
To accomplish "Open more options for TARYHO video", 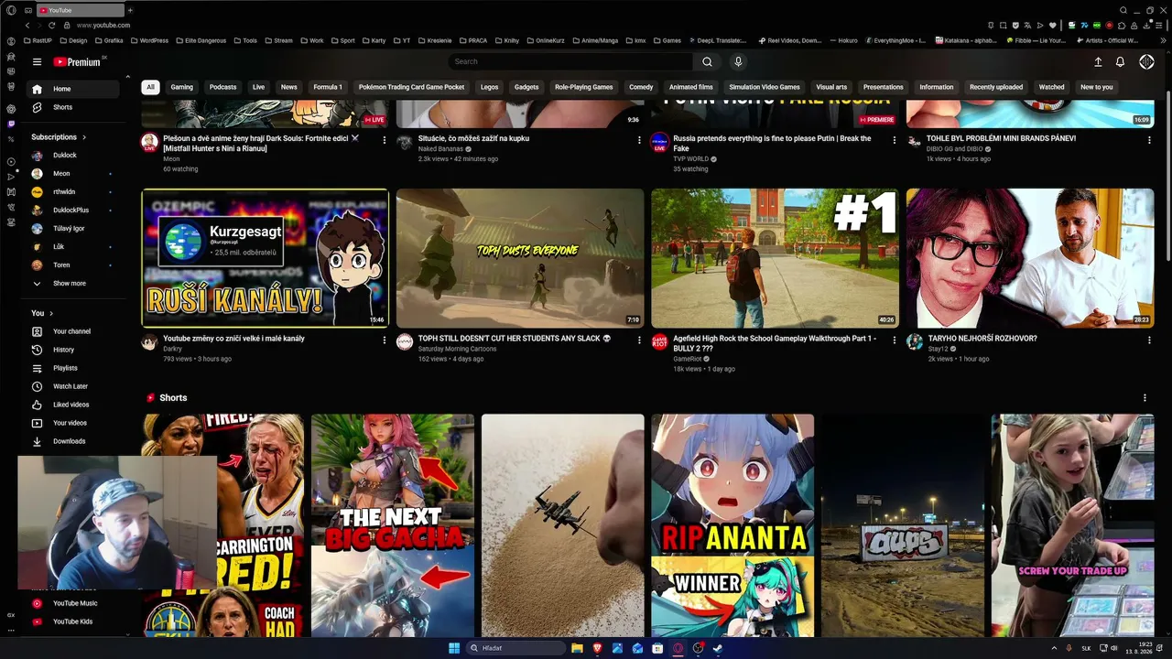I will click(1149, 340).
